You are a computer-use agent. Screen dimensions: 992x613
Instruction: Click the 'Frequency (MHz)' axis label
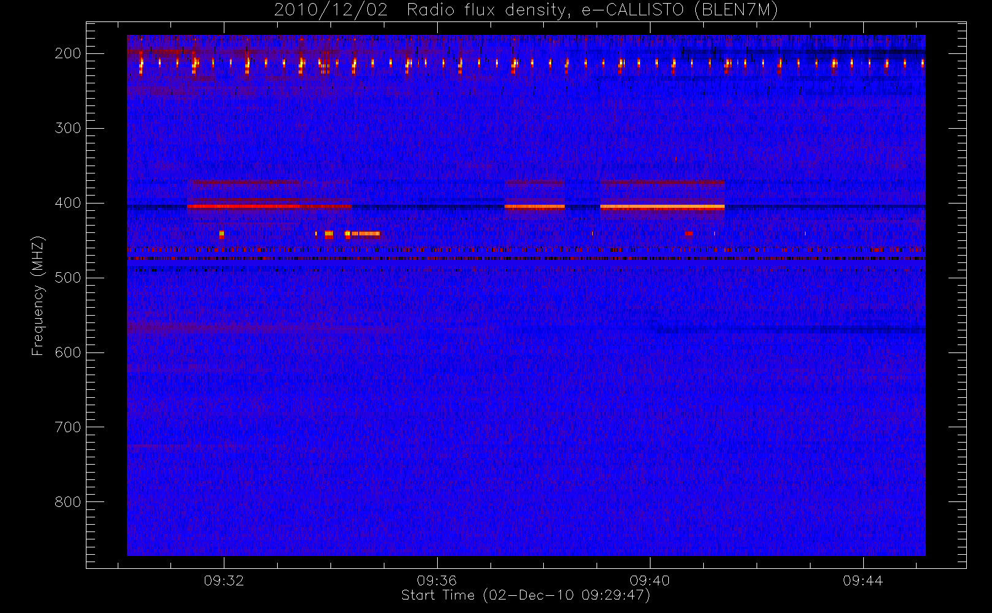click(x=38, y=295)
